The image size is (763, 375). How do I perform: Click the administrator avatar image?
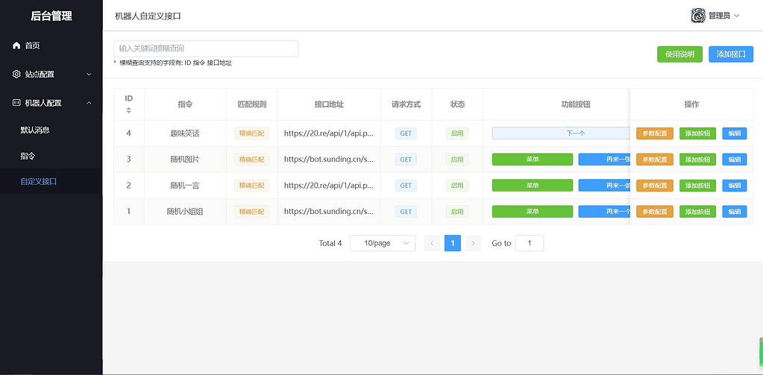tap(698, 16)
